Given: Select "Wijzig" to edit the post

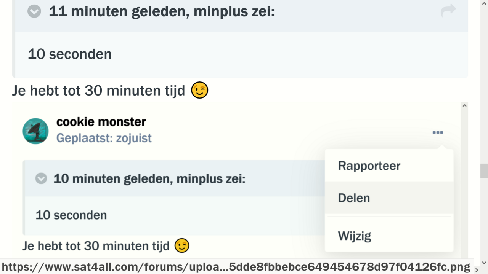Looking at the screenshot, I should click(354, 236).
